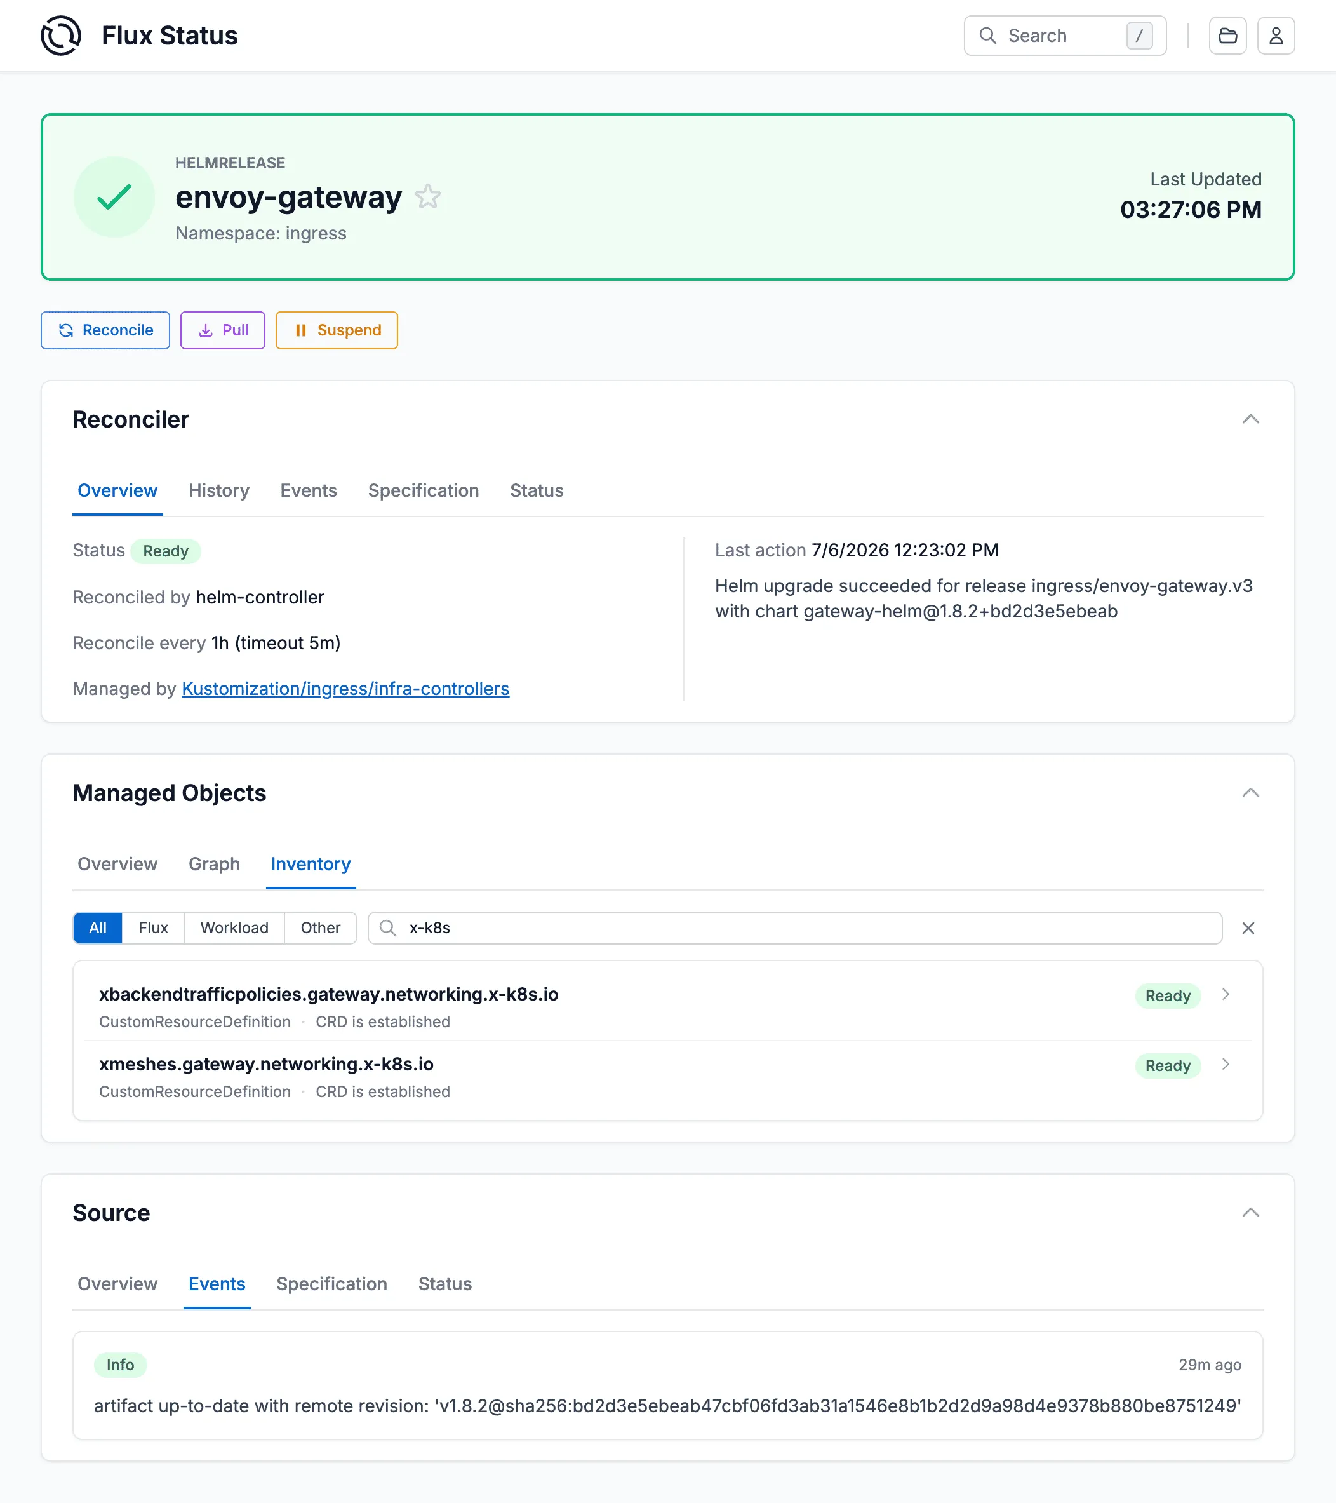1336x1503 pixels.
Task: Click the Reconcile button
Action: [105, 330]
